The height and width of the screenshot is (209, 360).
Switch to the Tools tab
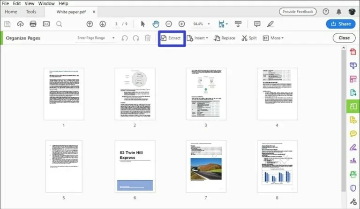(31, 12)
